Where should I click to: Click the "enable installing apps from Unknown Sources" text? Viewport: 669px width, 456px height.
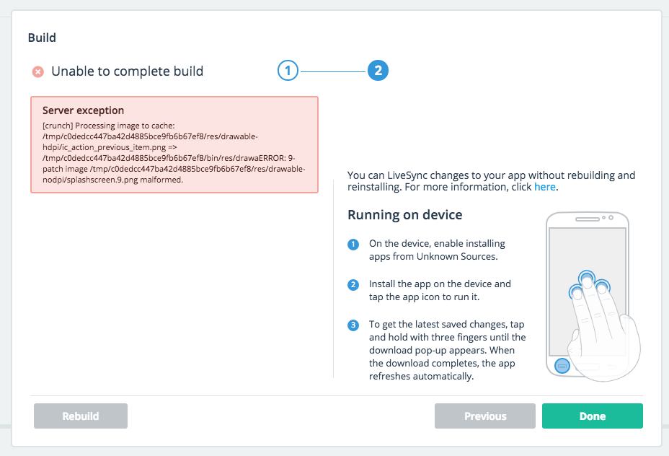point(438,250)
